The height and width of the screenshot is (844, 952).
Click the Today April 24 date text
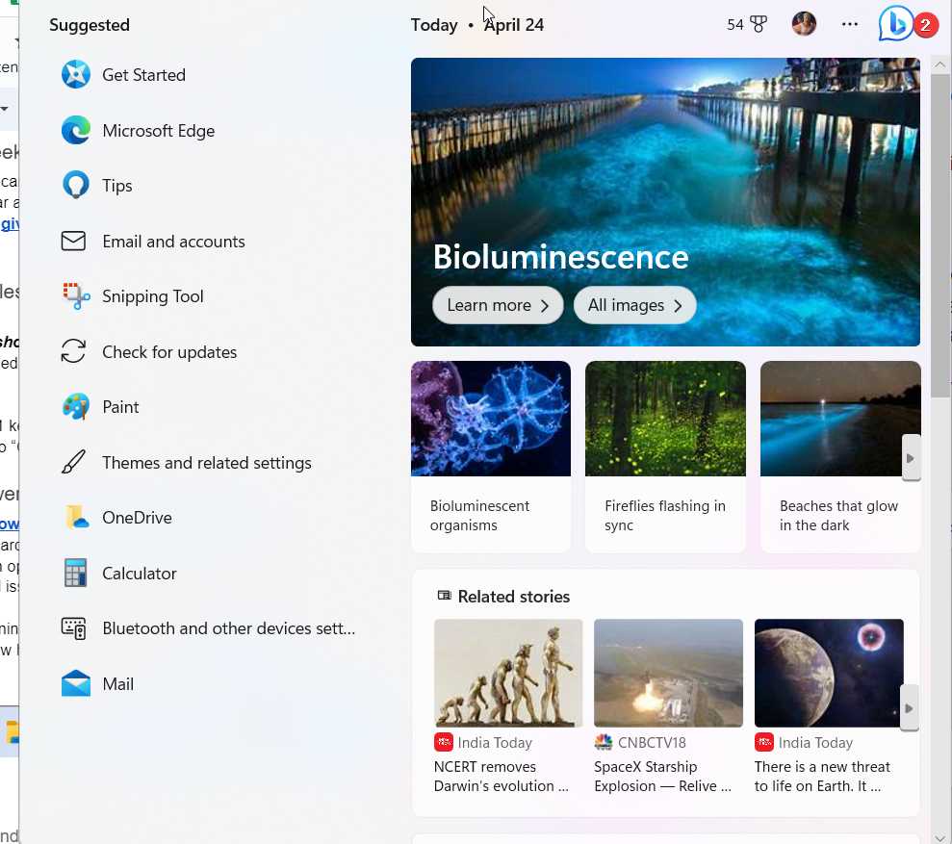[477, 25]
